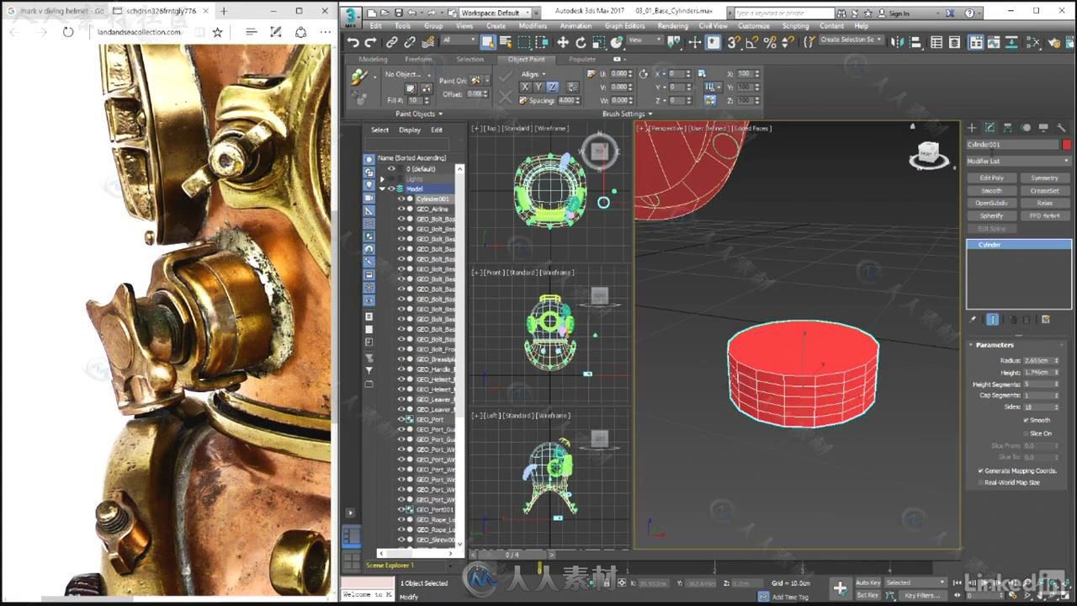Viewport: 1077px width, 606px height.
Task: Click the Redo arrow in main toolbar
Action: tap(371, 42)
